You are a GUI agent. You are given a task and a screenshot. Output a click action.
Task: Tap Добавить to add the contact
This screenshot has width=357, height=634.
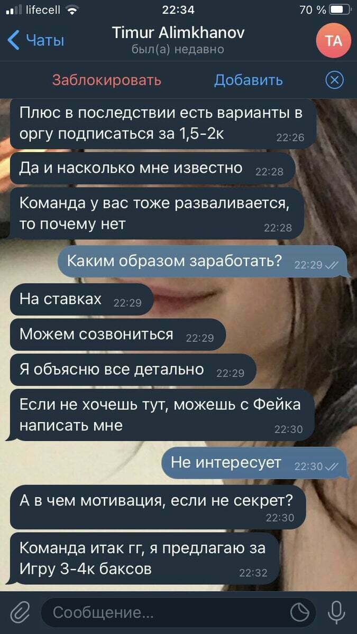(x=248, y=80)
